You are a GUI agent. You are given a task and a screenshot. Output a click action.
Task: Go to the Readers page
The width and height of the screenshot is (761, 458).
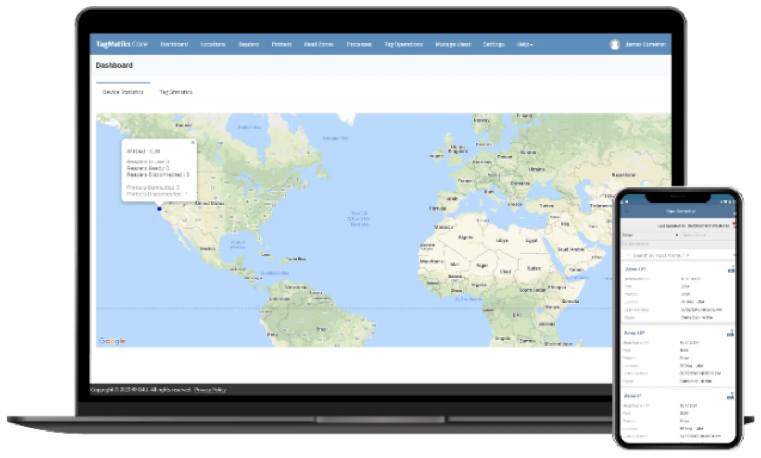click(x=249, y=45)
